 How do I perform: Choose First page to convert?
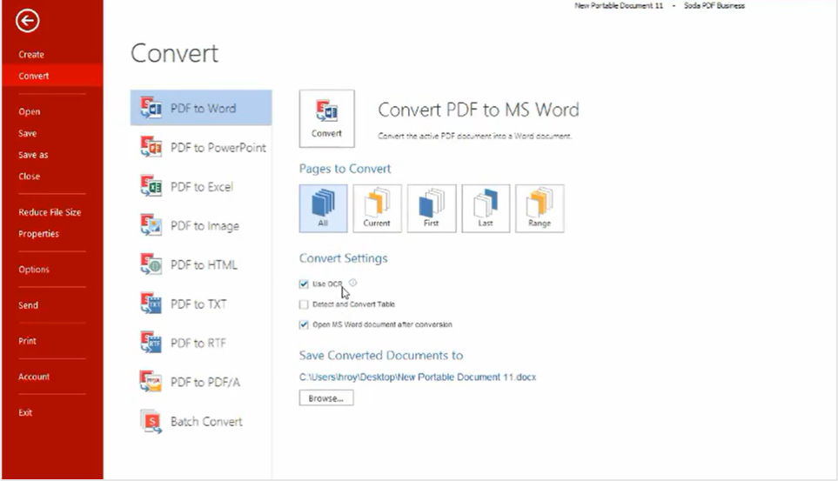tap(432, 208)
